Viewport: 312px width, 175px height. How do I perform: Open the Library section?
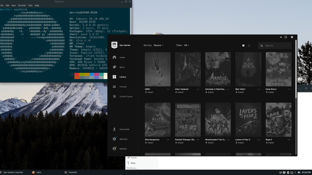114,77
